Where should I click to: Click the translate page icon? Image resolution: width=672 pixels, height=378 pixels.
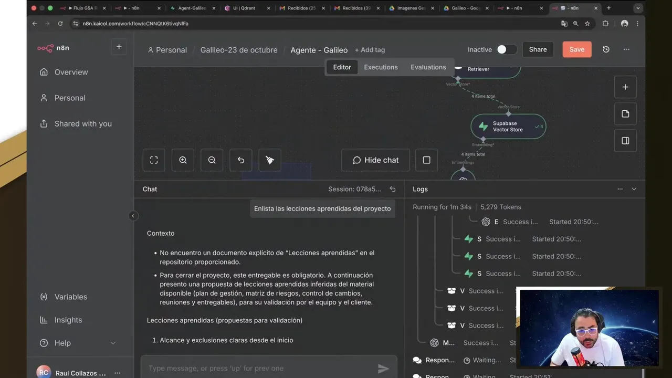[x=564, y=24]
